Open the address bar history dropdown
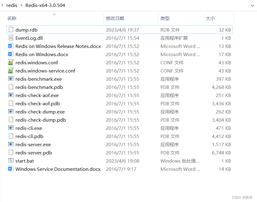 coord(252,5)
